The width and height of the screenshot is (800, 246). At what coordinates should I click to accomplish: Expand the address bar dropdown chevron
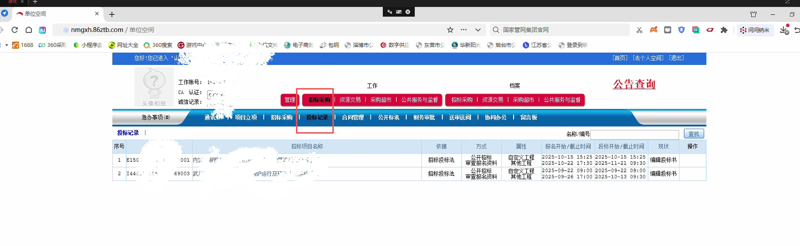(x=478, y=30)
